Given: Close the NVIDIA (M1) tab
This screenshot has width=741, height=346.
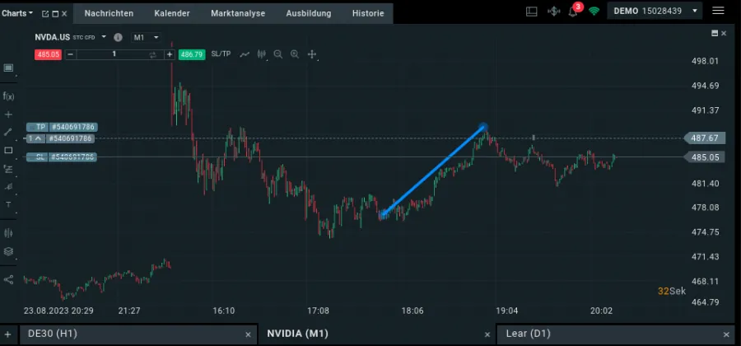Looking at the screenshot, I should pos(487,334).
